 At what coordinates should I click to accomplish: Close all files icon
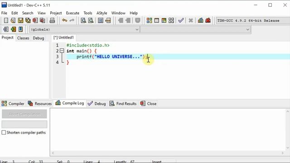tap(42, 20)
